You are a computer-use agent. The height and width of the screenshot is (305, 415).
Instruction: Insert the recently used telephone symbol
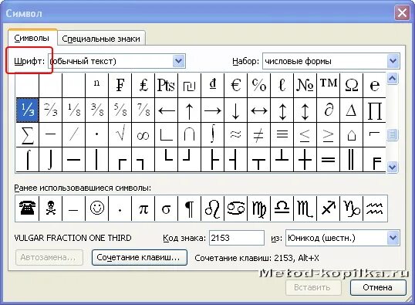pos(28,208)
